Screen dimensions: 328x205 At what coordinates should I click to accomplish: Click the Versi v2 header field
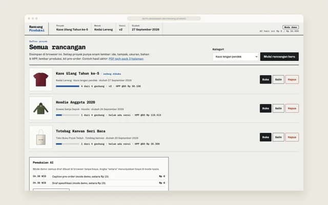pos(122,28)
